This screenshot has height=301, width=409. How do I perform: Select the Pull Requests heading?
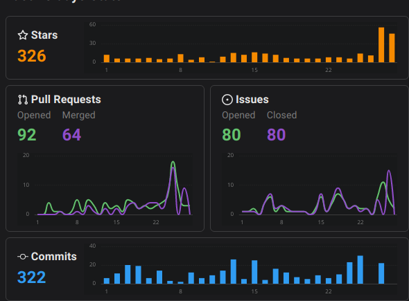(66, 100)
